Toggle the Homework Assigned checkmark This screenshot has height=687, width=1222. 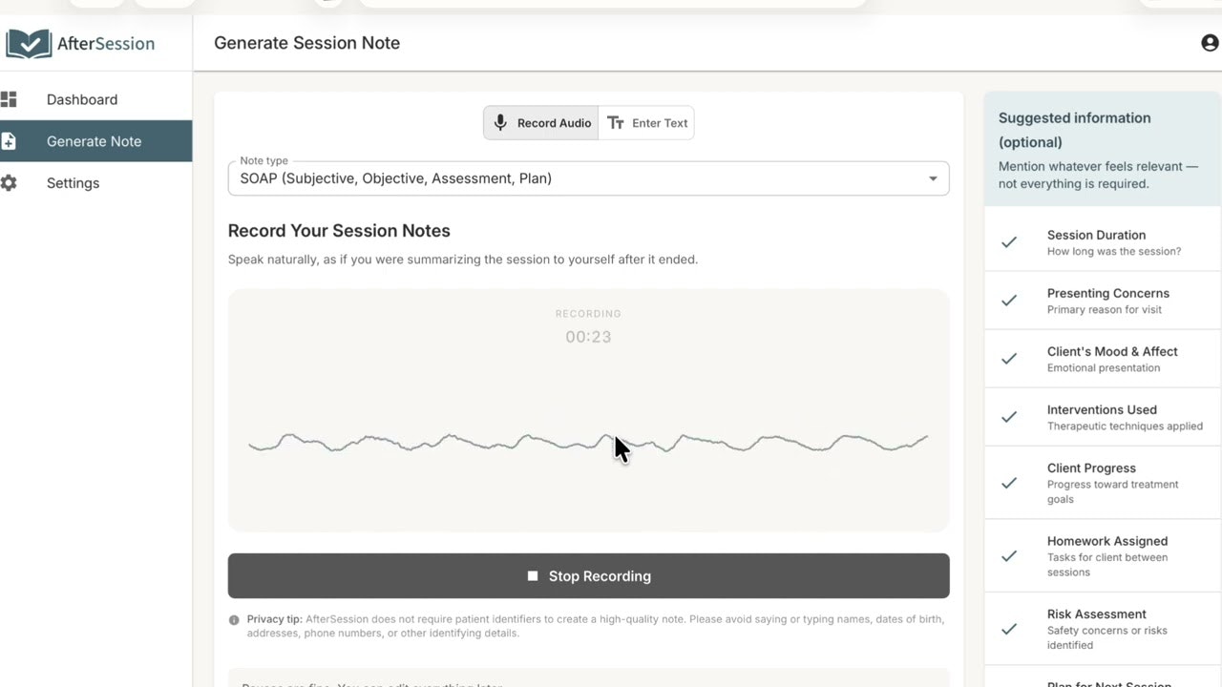tap(1009, 556)
